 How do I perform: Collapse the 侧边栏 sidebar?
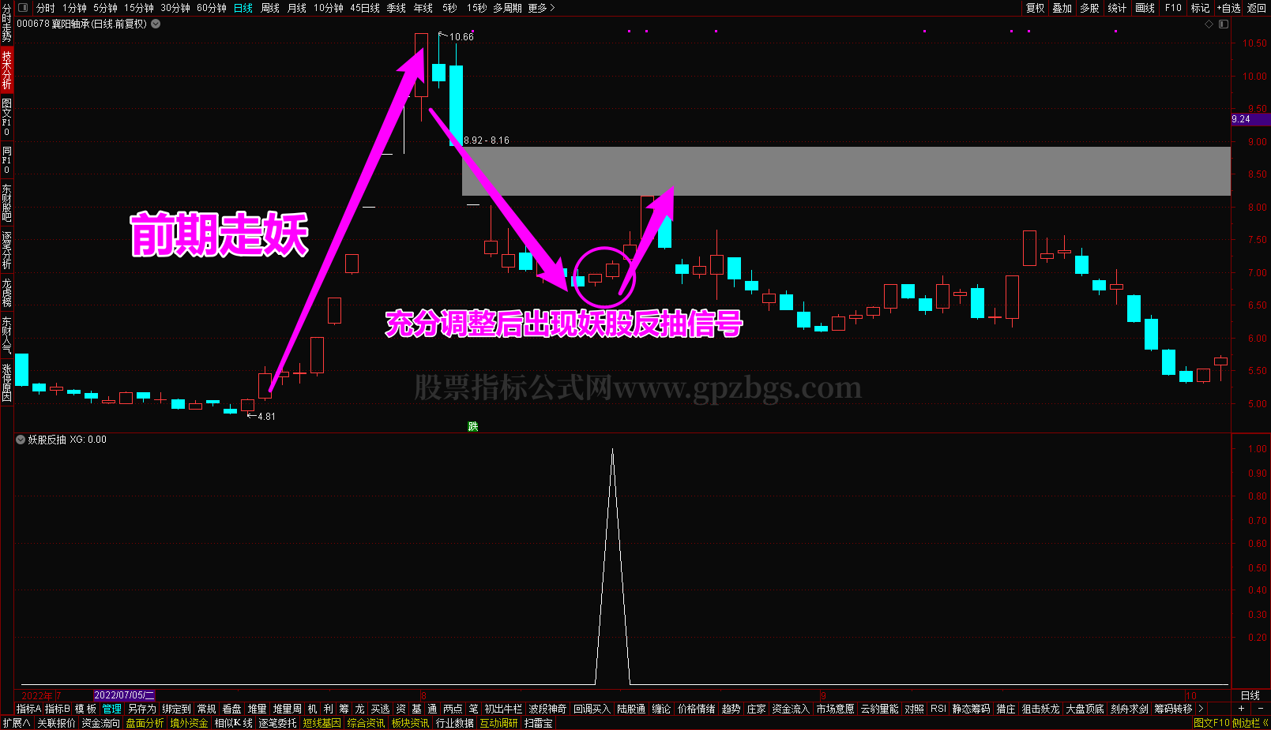pos(1250,723)
